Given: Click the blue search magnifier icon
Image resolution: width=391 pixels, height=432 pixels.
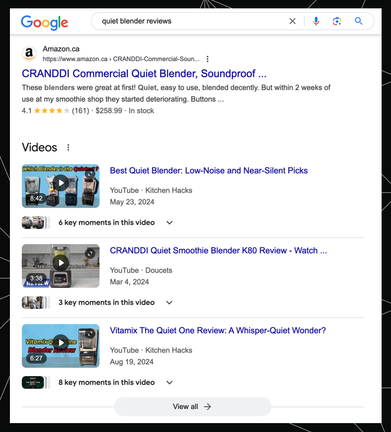Looking at the screenshot, I should (359, 21).
